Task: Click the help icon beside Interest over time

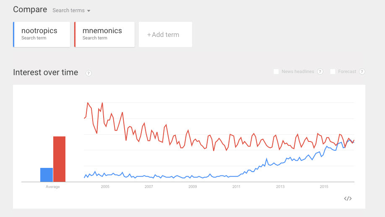Action: tap(88, 73)
